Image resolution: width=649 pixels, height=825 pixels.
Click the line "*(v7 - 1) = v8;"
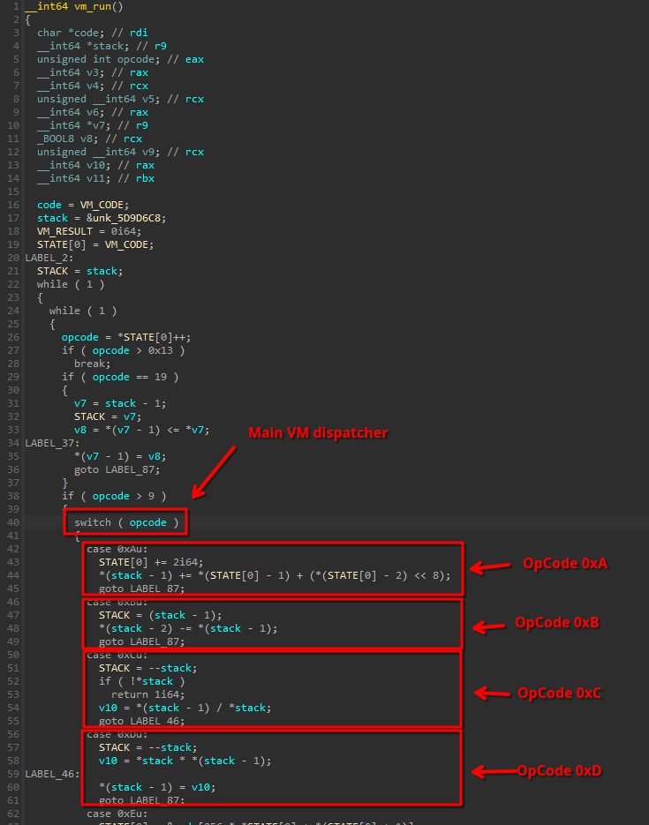(x=121, y=456)
